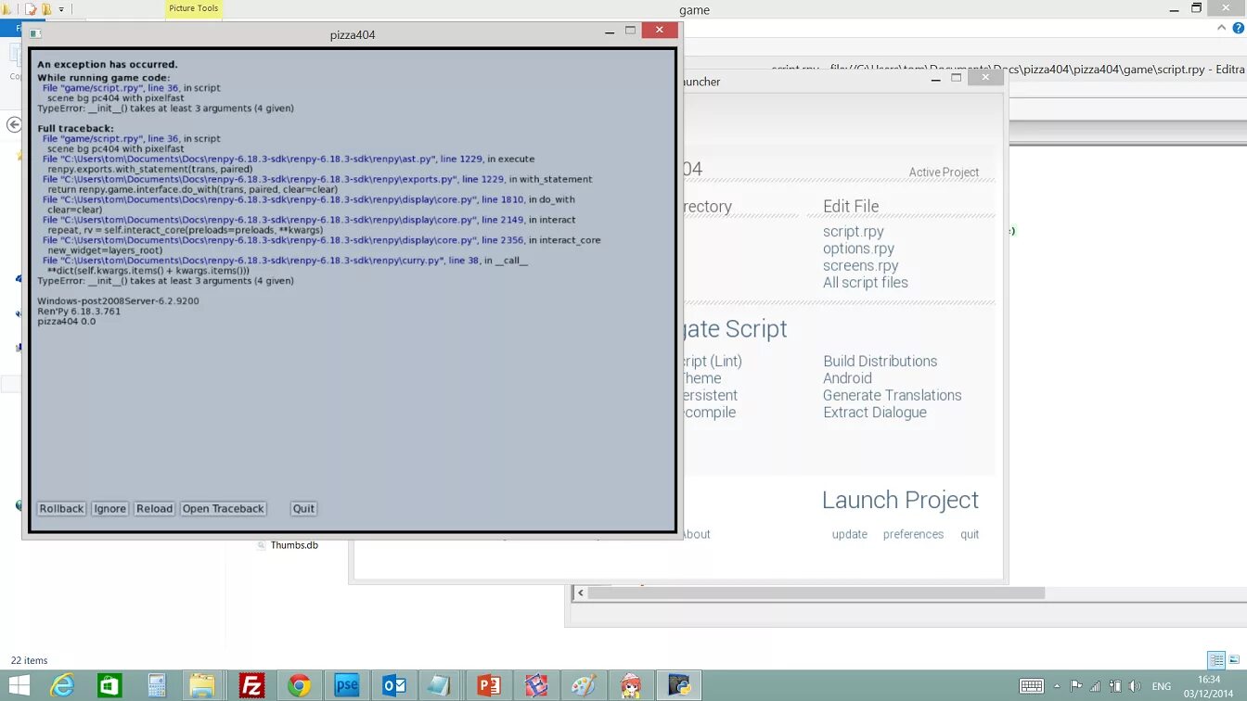Click the pizza404 window title icon
Viewport: 1247px width, 701px height.
pos(35,33)
